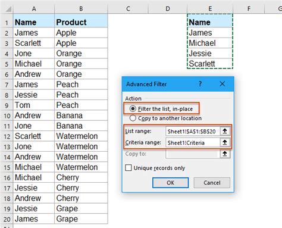Select cell A3 containing Scarlett
Screen dimensions: 282x228
coord(34,43)
